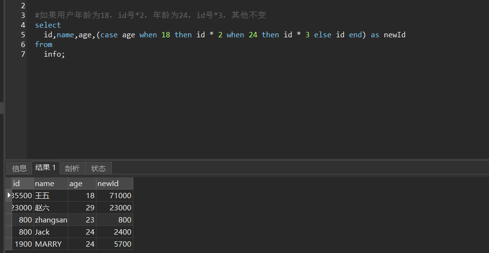Click line number 4 in the gutter
This screenshot has height=253, width=489.
point(23,25)
